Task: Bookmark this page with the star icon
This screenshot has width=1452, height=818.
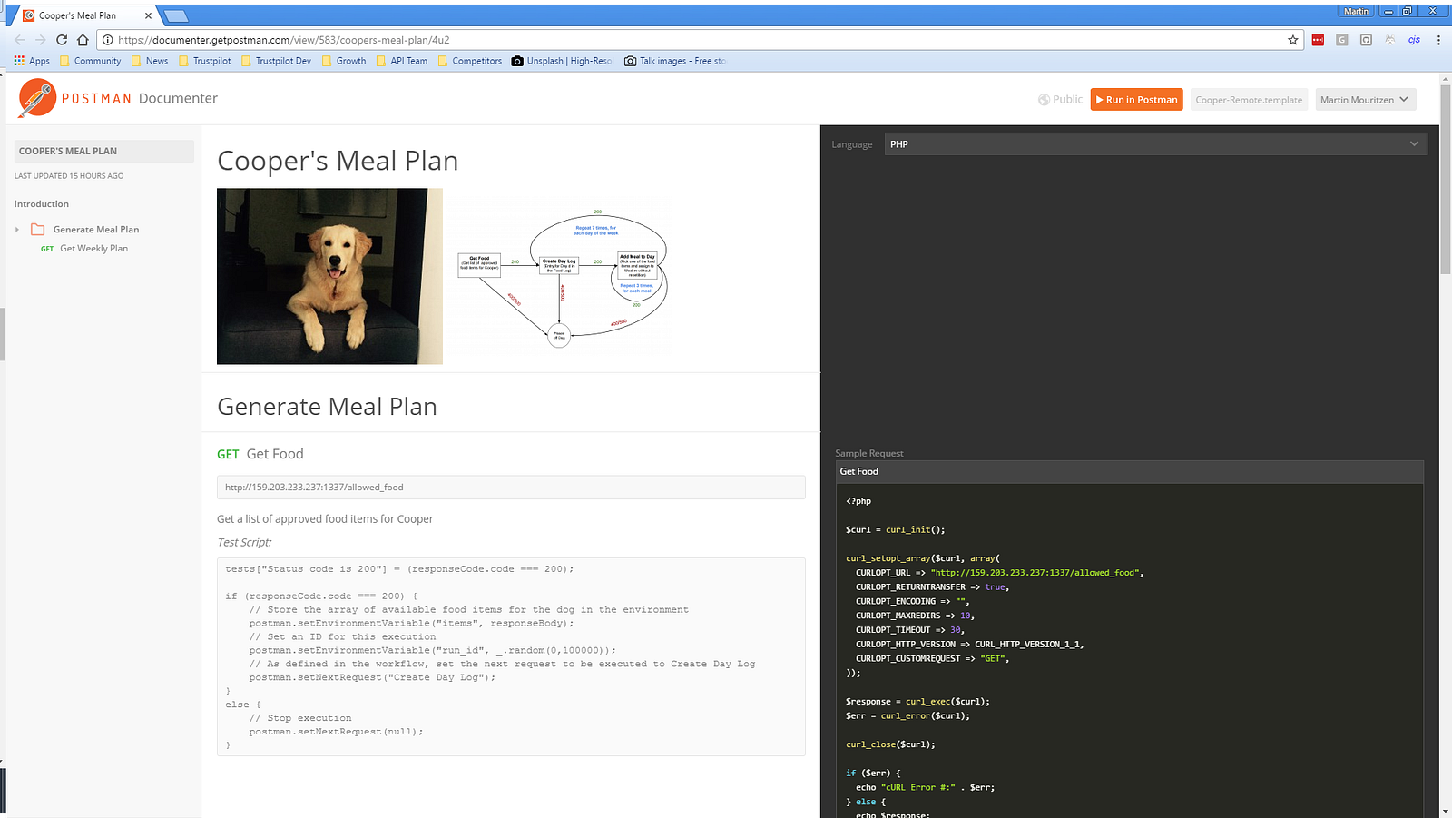Action: tap(1293, 40)
